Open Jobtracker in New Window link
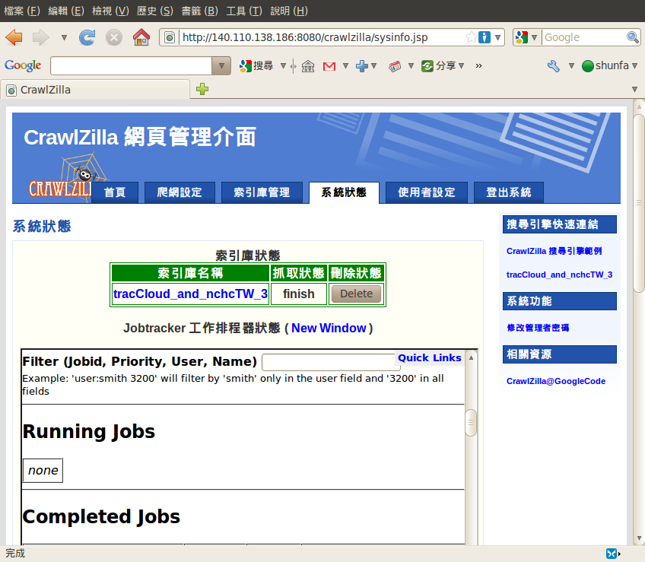The width and height of the screenshot is (645, 562). coord(329,328)
